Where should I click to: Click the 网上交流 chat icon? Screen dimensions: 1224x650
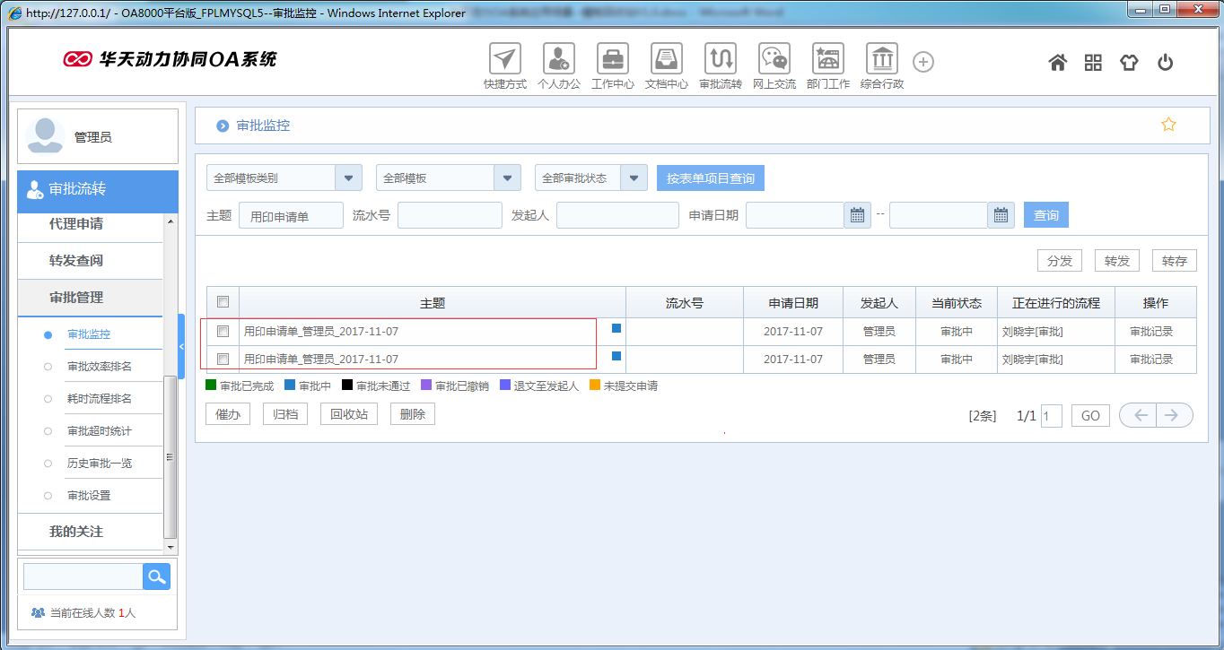point(774,59)
